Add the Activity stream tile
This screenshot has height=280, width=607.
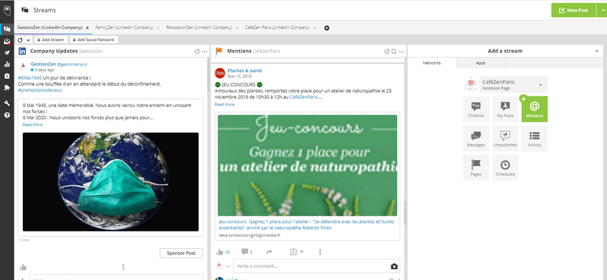[535, 138]
